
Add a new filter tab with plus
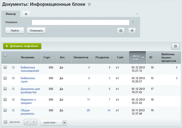(26, 14)
